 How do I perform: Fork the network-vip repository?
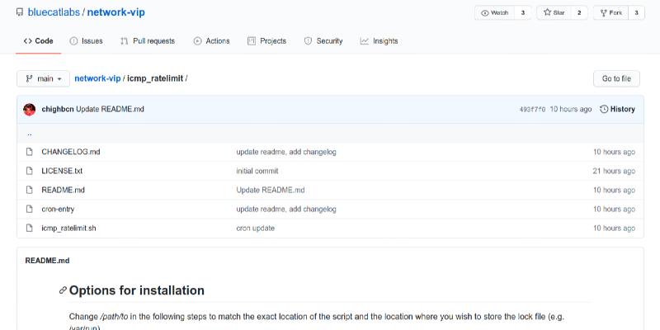coord(610,13)
